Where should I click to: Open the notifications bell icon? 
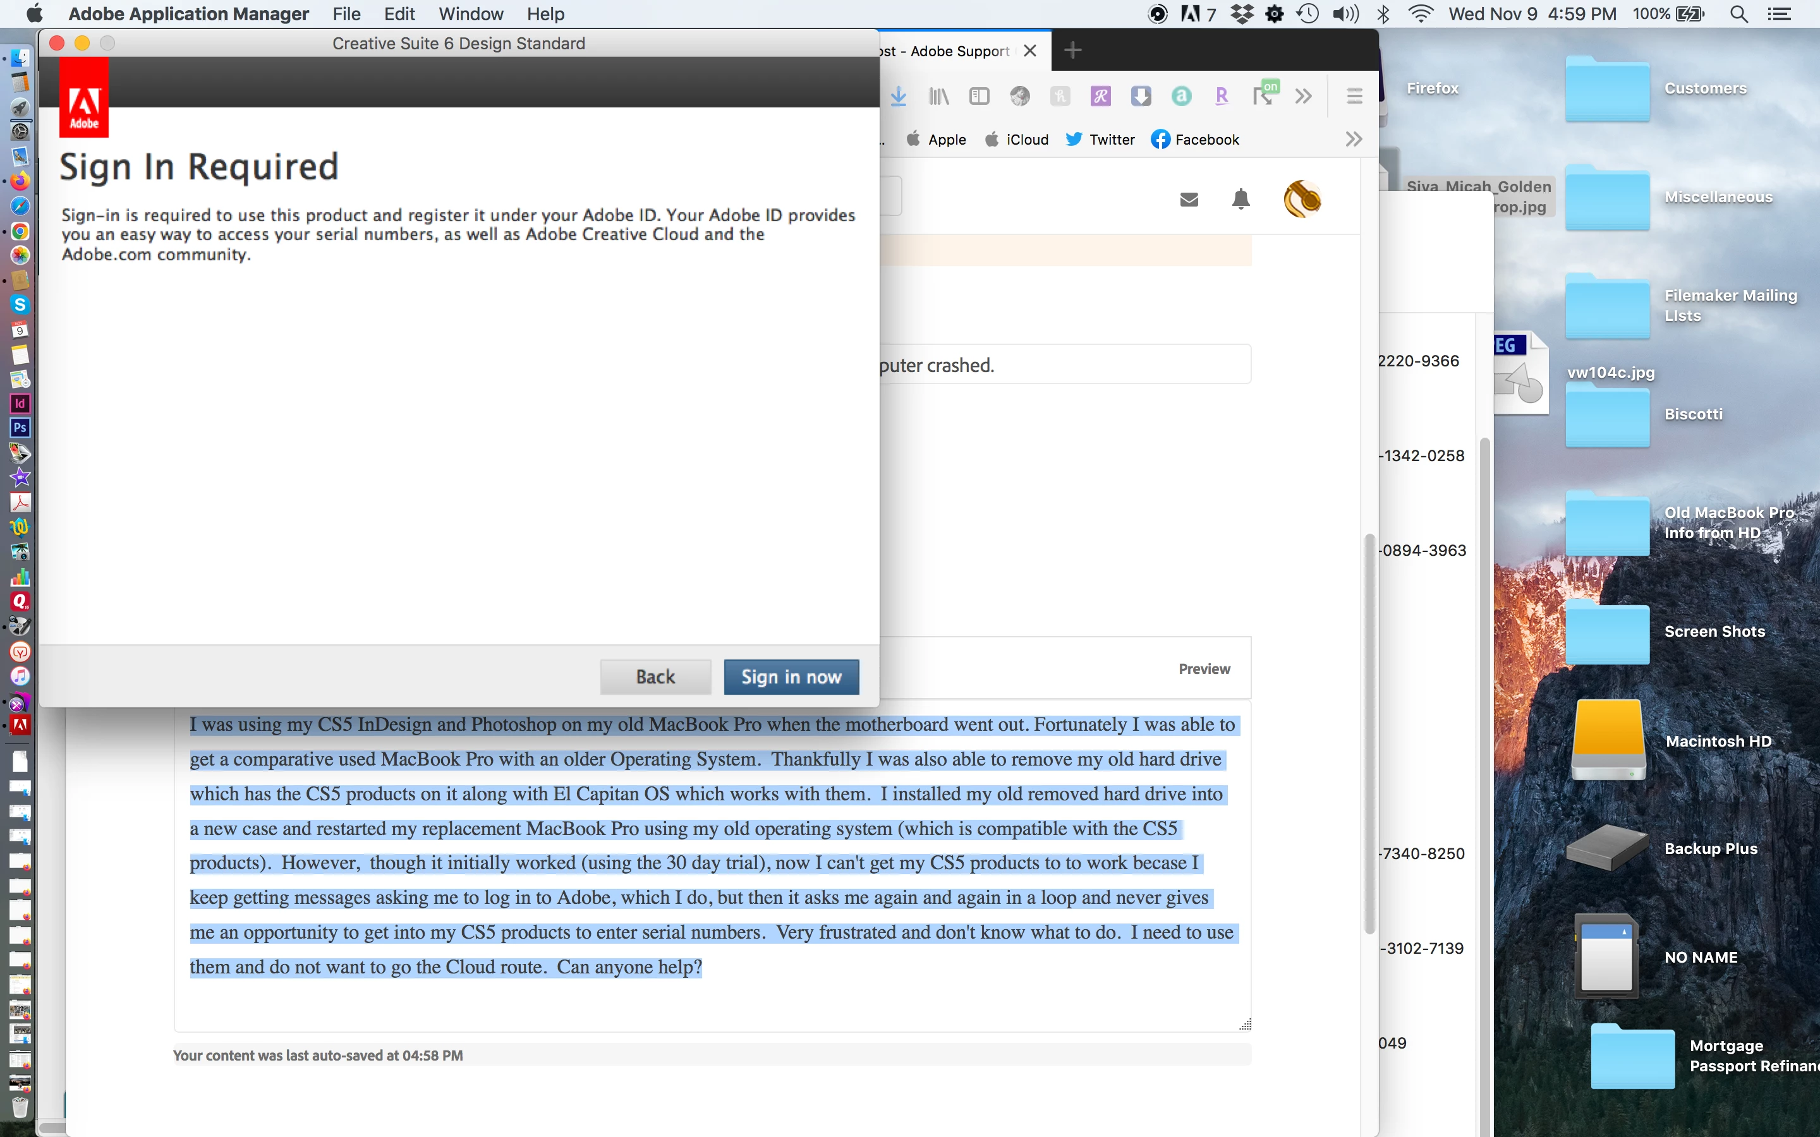click(1240, 199)
